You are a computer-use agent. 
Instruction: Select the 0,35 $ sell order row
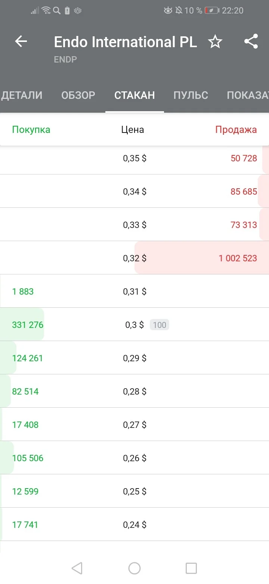[134, 158]
